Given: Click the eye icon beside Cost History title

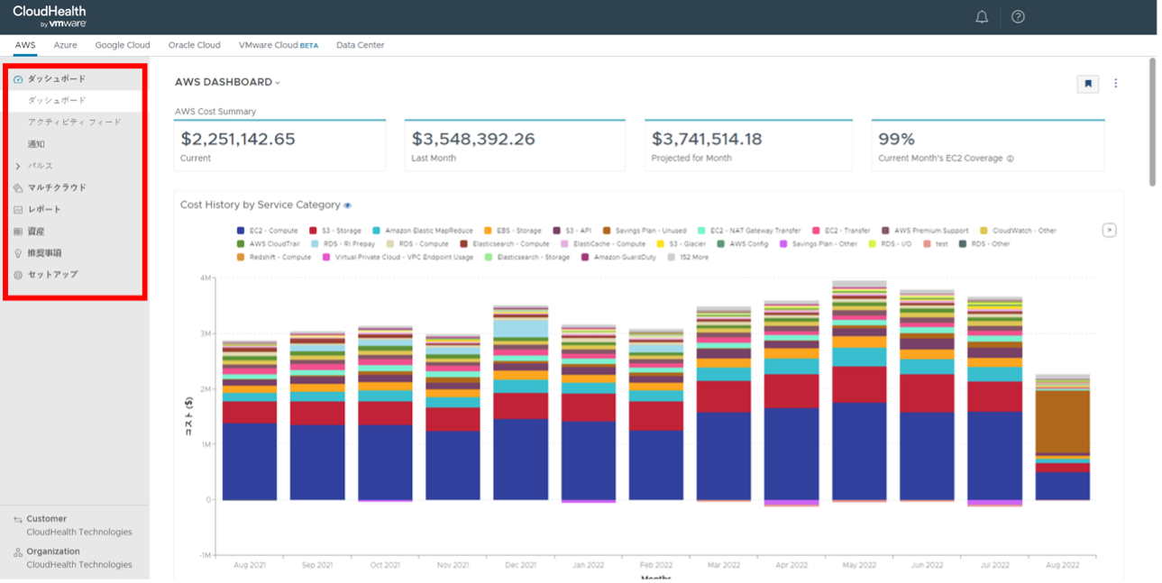Looking at the screenshot, I should [x=348, y=205].
